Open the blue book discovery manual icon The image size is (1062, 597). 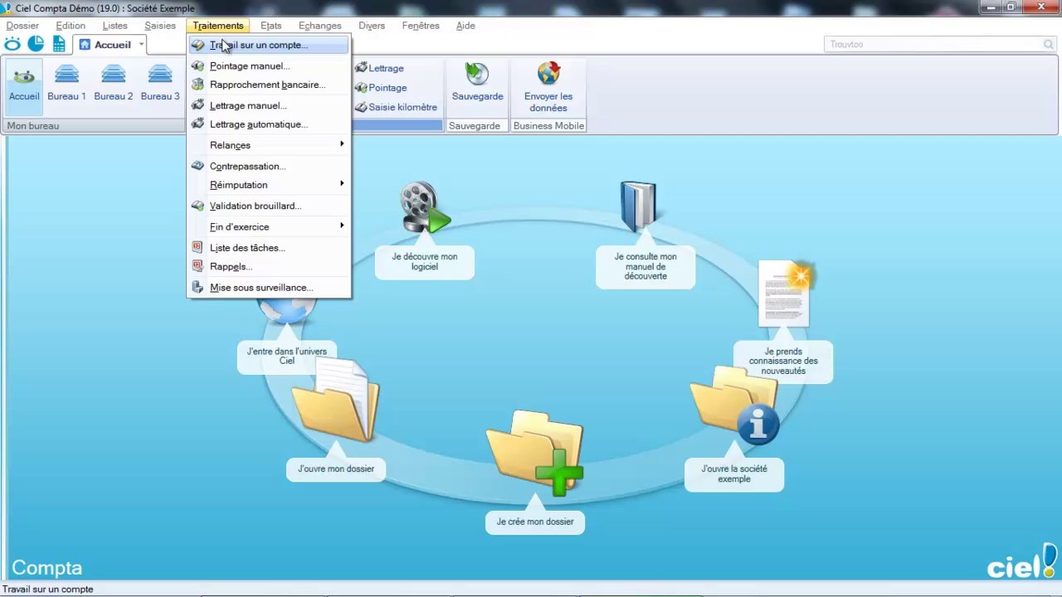(x=638, y=206)
